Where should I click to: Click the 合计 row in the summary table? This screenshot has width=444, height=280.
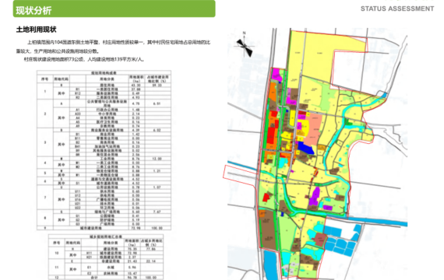click(106, 278)
